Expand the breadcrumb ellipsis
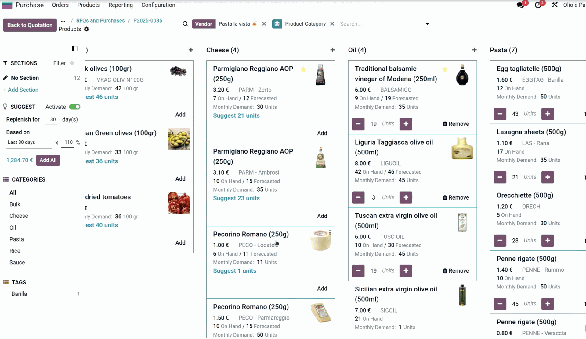This screenshot has width=586, height=339. click(63, 21)
